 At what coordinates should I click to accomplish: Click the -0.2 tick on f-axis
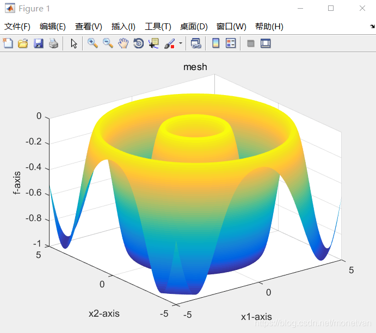coord(34,141)
